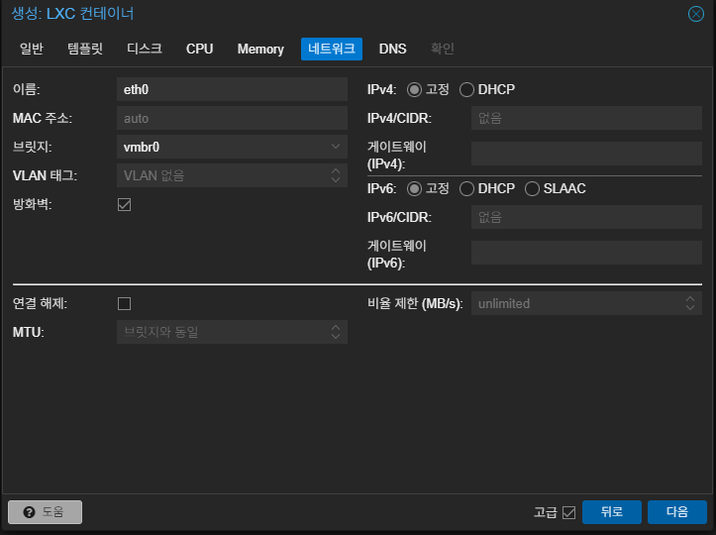This screenshot has height=535, width=716.
Task: Click the MAC 주소 auto field
Action: [x=232, y=118]
